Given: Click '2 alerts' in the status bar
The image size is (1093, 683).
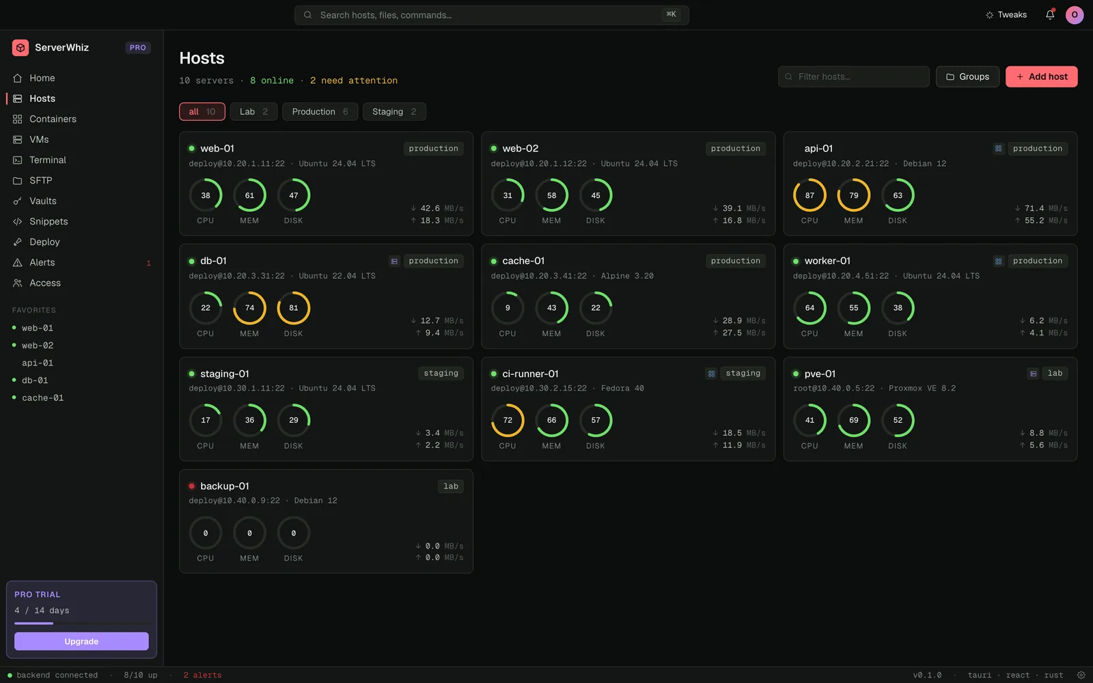Looking at the screenshot, I should tap(202, 675).
